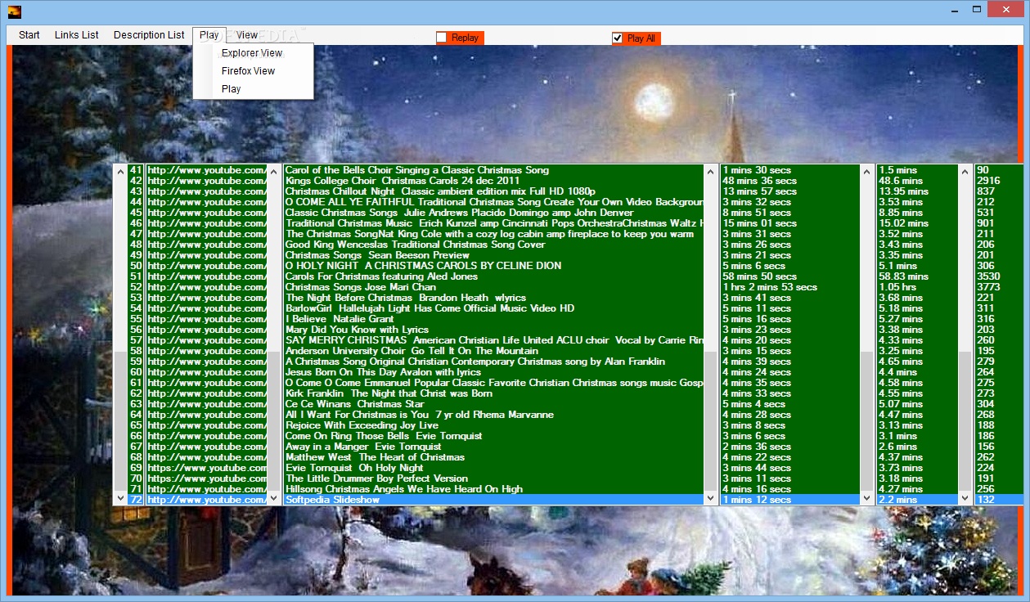Click down arrow of duration list scrollbar
Image resolution: width=1030 pixels, height=602 pixels.
point(867,498)
